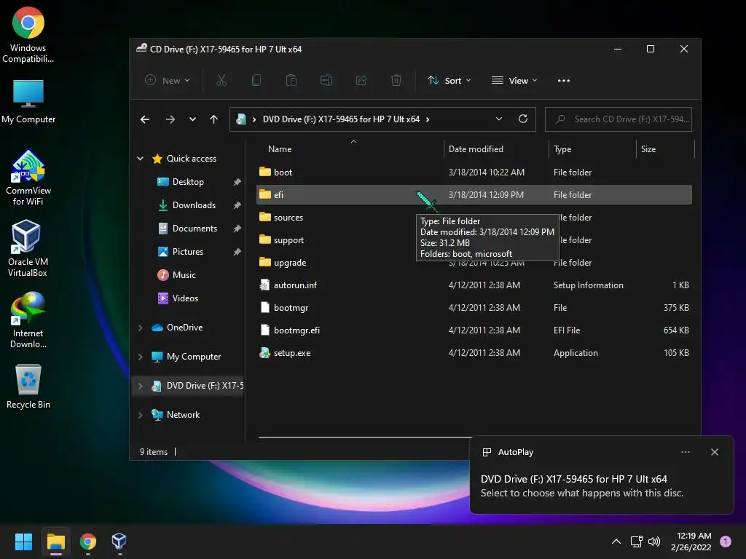Refresh the current folder view
Viewport: 746px width, 559px height.
(523, 119)
